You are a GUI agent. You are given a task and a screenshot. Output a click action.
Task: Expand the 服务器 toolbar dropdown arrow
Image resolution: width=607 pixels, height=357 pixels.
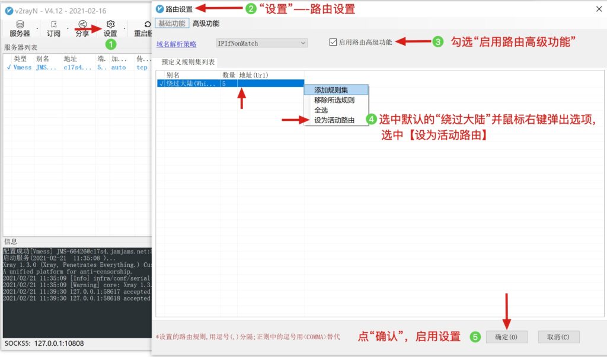coord(37,28)
